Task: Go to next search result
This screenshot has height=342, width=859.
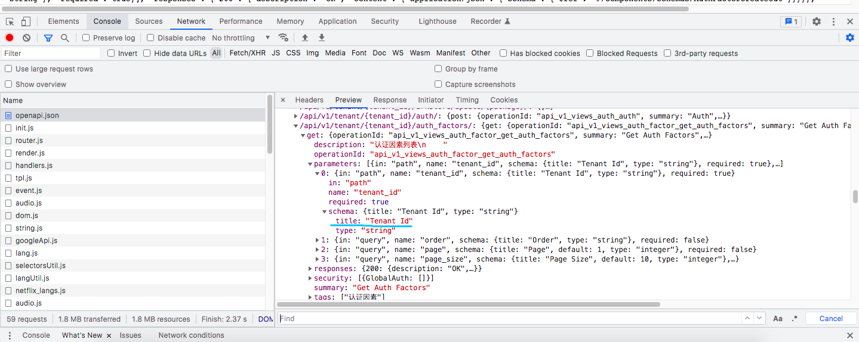Action: [759, 319]
